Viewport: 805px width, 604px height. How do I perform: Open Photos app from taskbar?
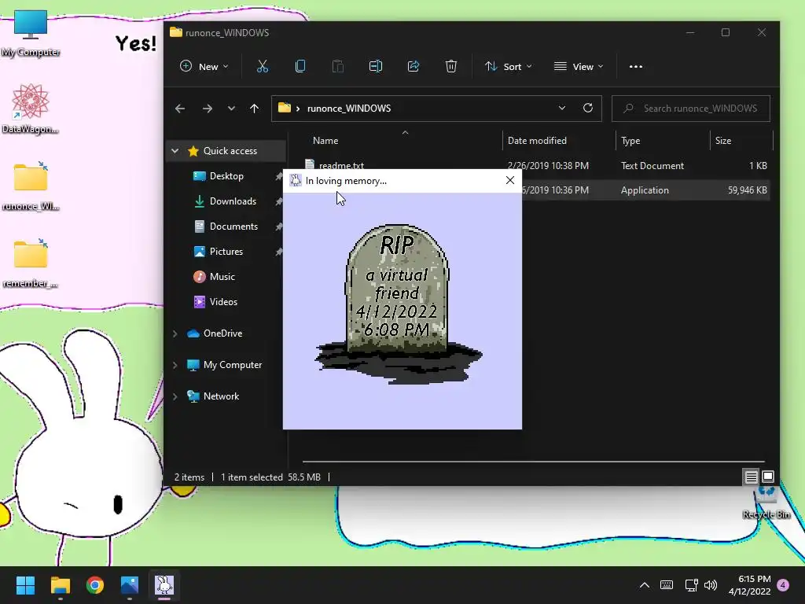pyautogui.click(x=130, y=585)
